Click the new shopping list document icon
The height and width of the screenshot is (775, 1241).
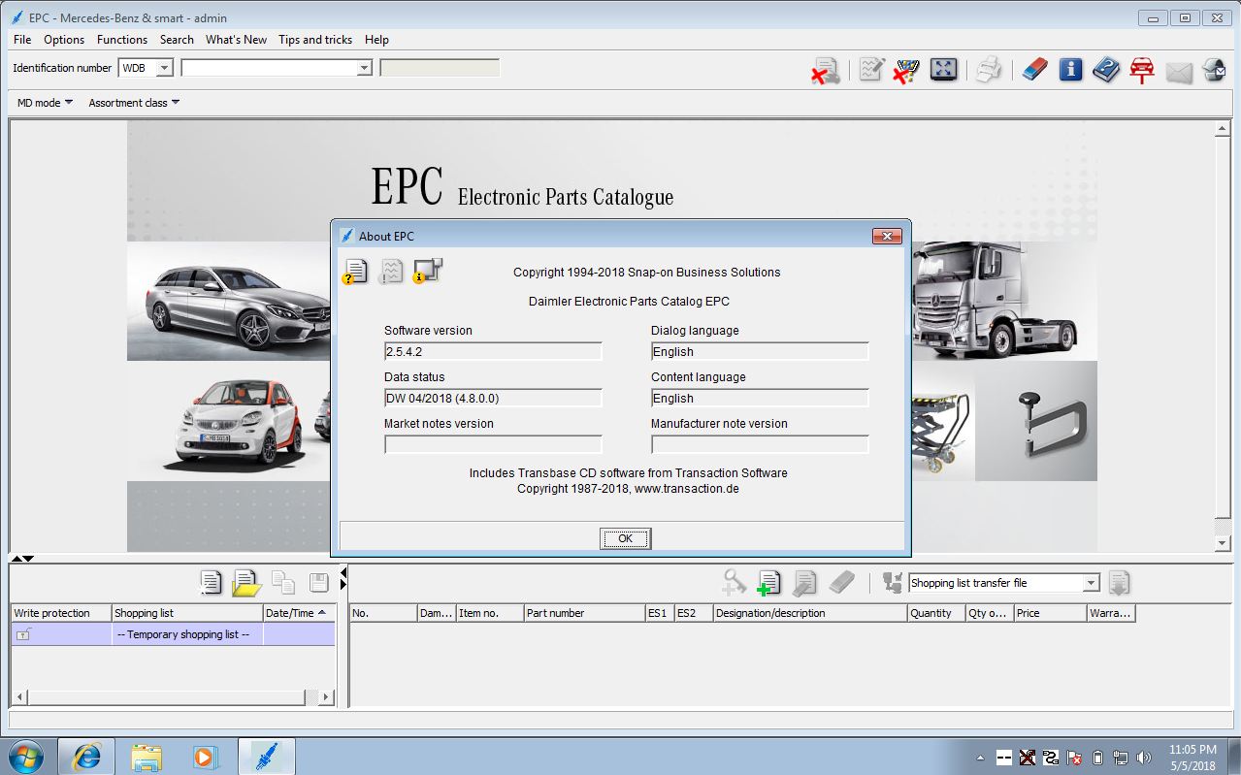tap(211, 582)
